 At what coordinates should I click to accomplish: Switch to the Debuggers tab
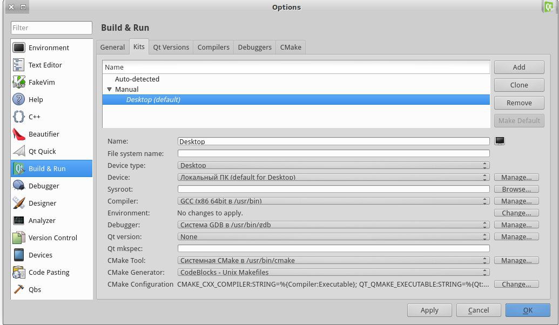point(254,47)
